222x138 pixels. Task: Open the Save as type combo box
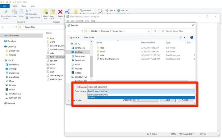pos(141,91)
